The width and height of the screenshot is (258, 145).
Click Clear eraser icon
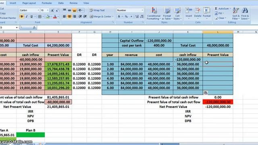coord(216,18)
